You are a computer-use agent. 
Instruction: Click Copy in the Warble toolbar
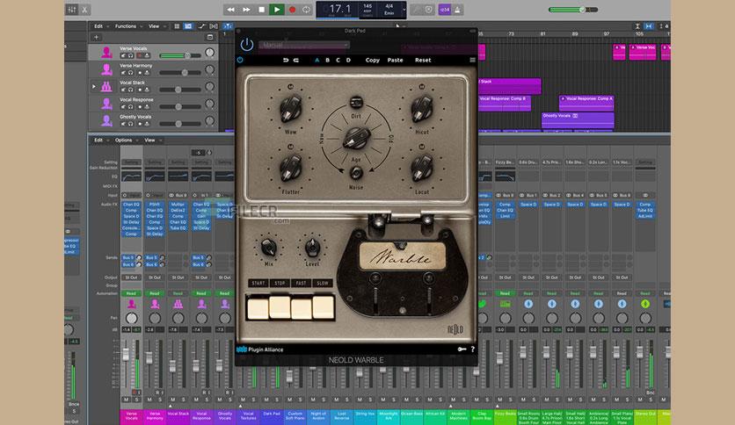point(373,60)
